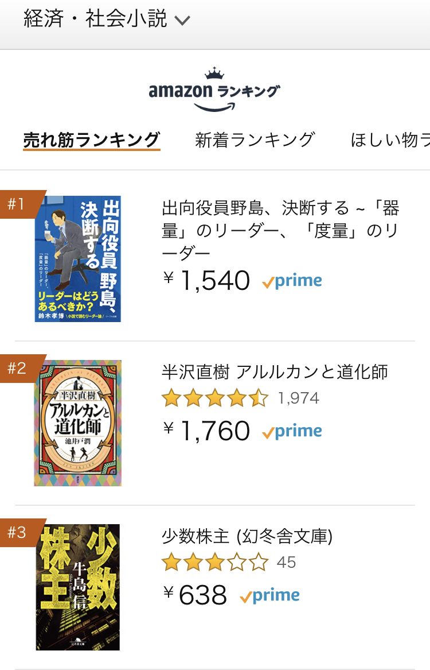
Task: Click the Amazon ランキング crown logo
Action: 214,90
